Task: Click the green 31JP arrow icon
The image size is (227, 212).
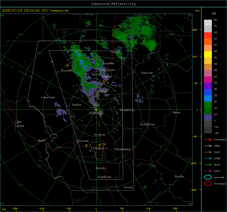Action: point(208,165)
